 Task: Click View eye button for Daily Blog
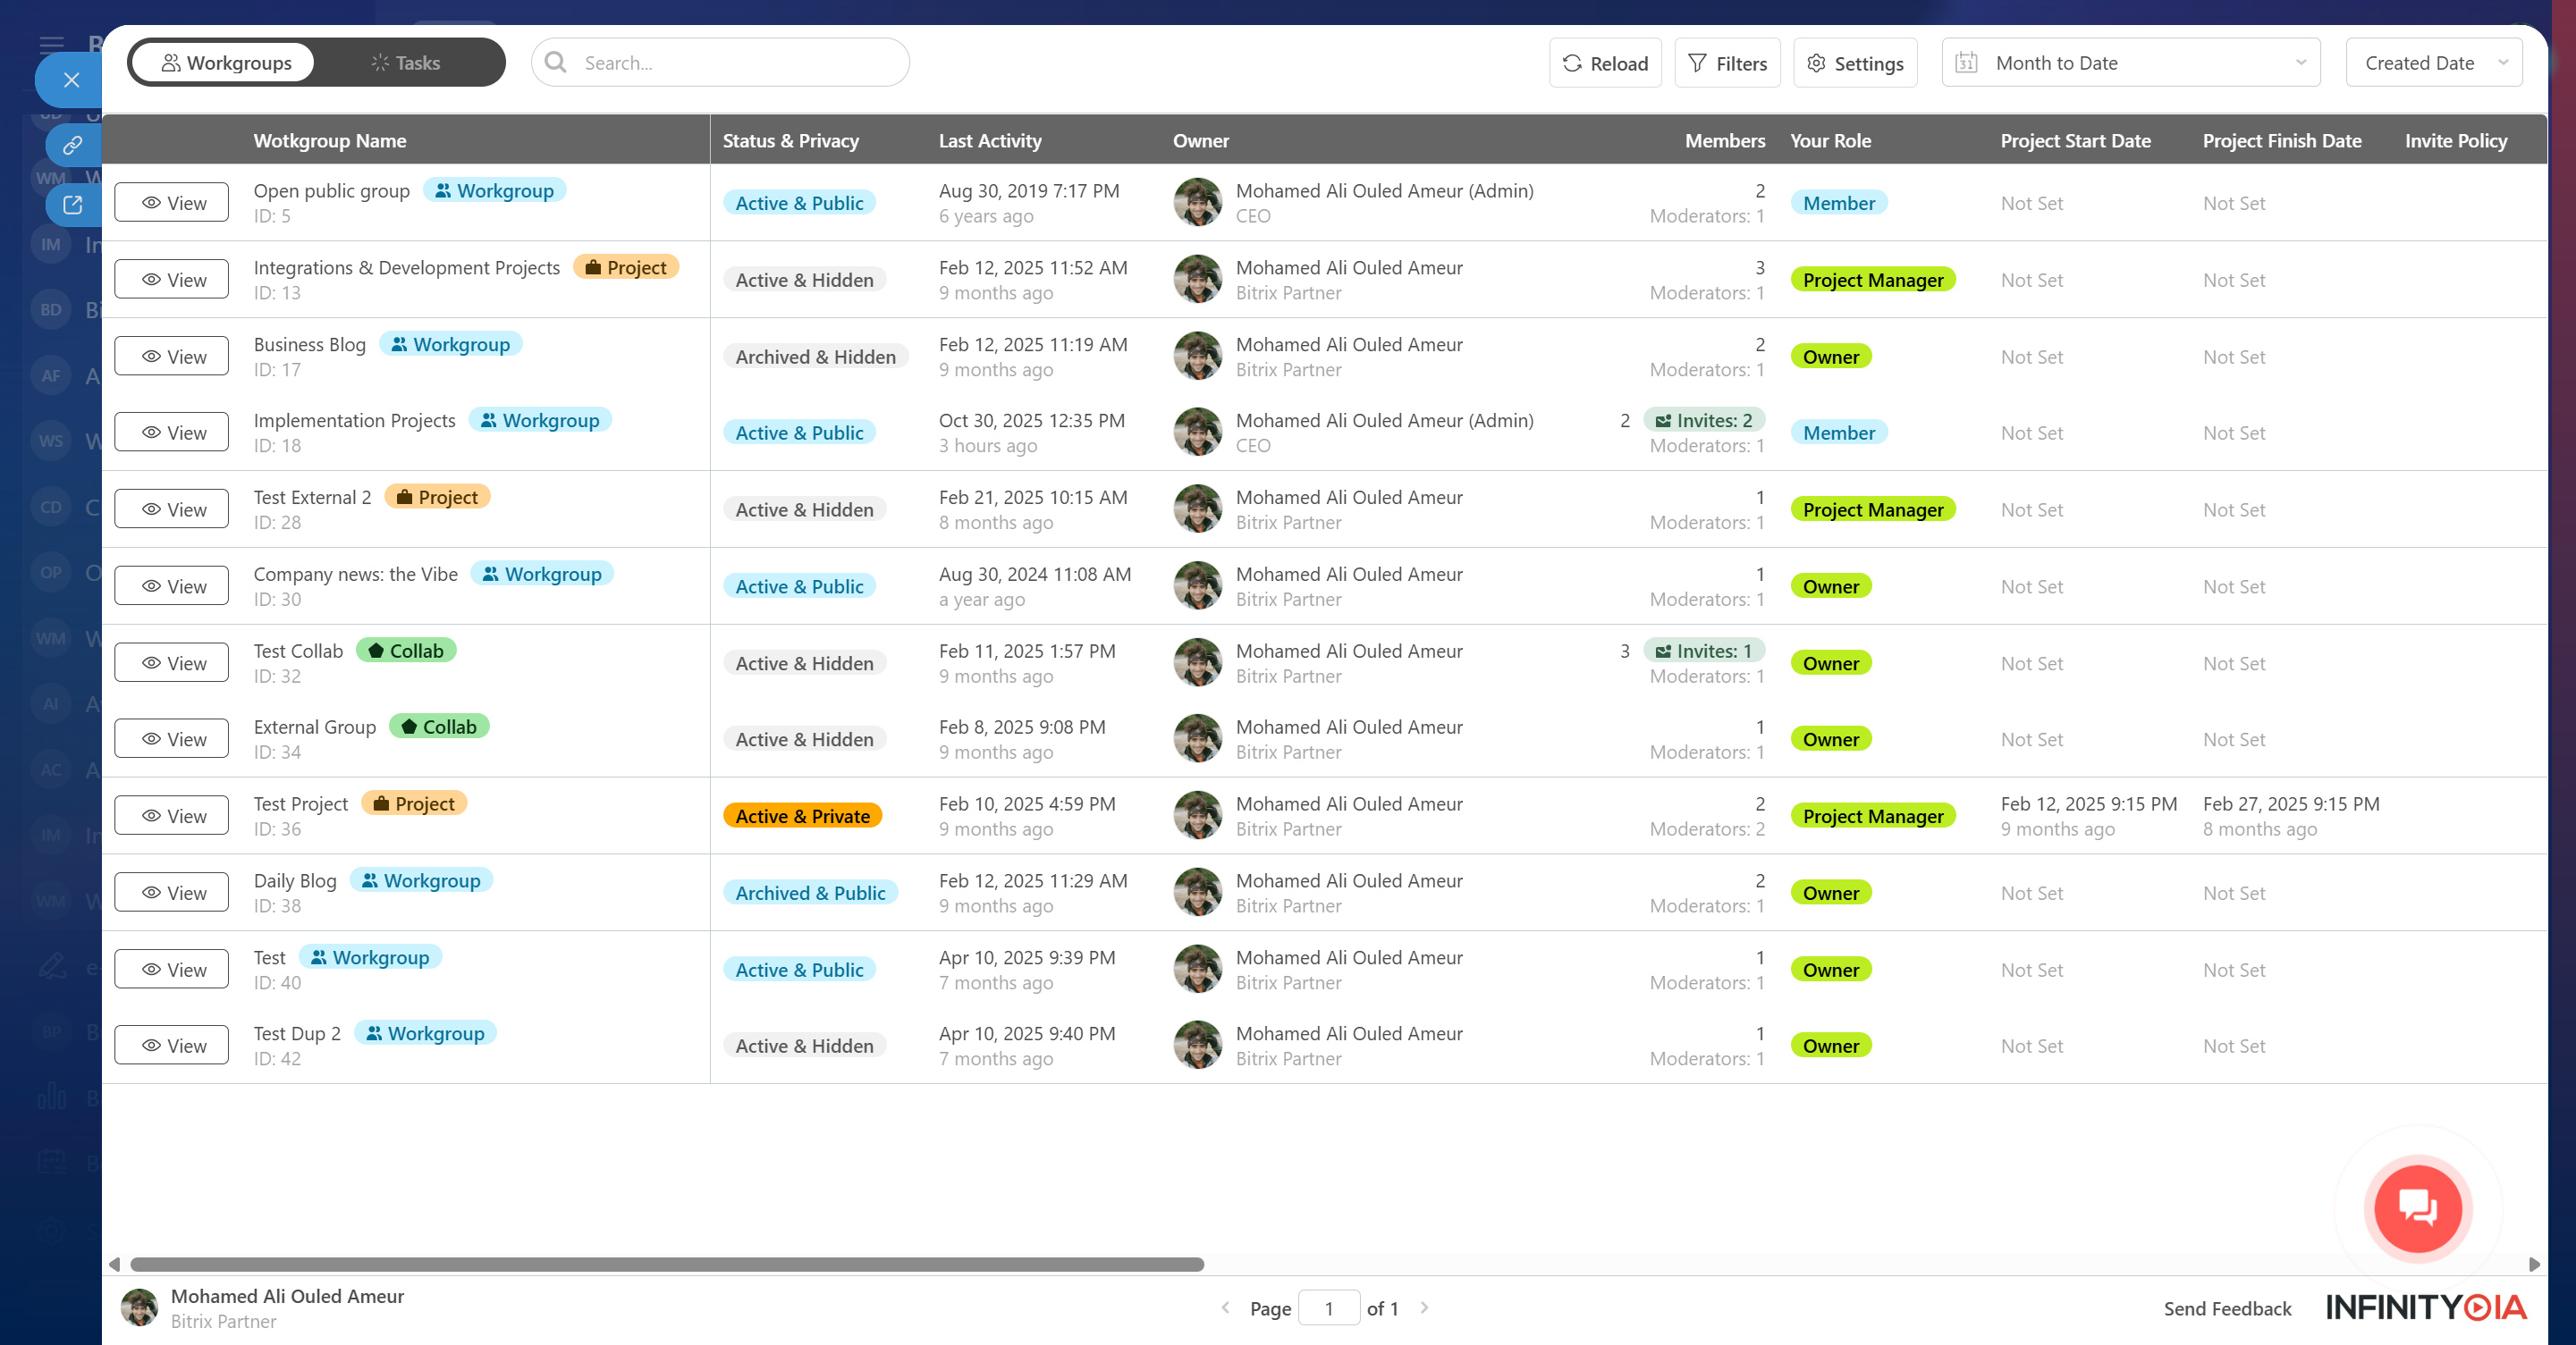172,894
